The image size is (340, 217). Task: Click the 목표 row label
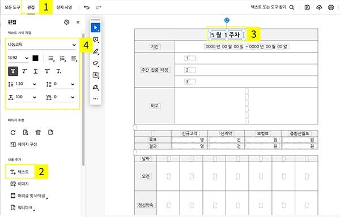pyautogui.click(x=153, y=140)
